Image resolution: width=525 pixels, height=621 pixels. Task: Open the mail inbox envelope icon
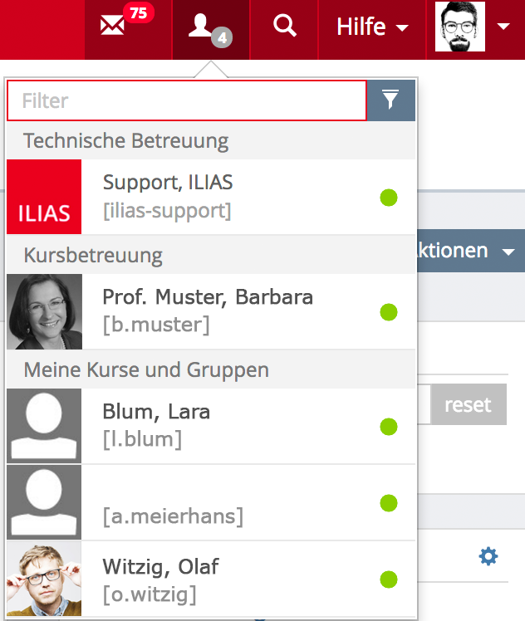tap(112, 26)
